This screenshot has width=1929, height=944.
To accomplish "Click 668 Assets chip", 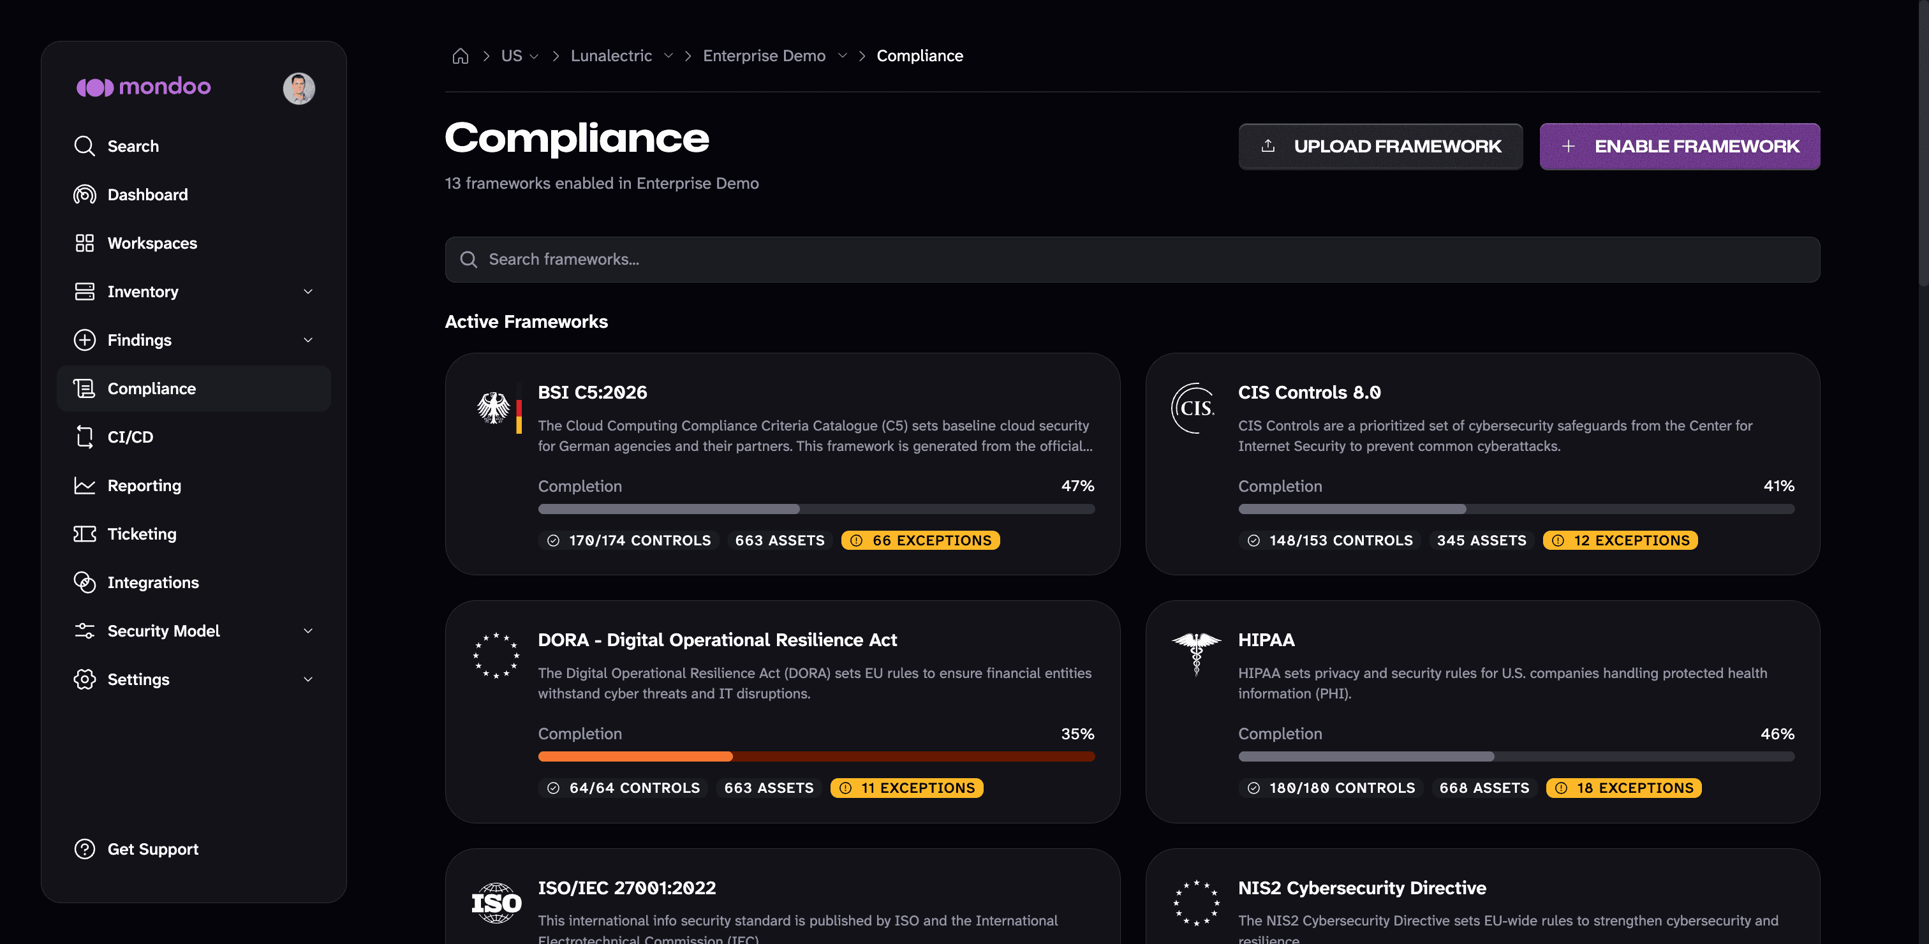I will (x=1484, y=788).
